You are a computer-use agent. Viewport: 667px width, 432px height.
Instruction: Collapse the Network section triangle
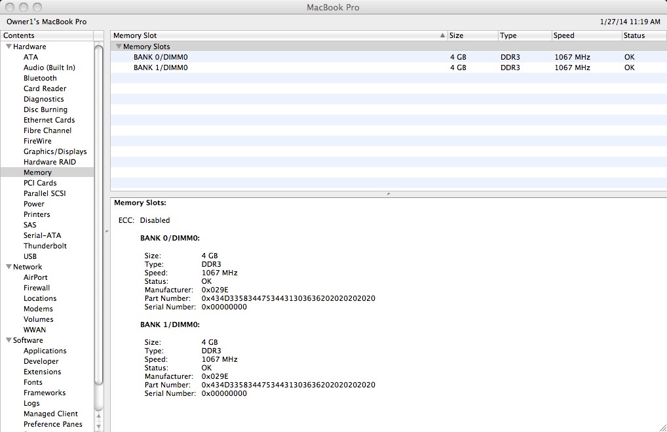9,267
